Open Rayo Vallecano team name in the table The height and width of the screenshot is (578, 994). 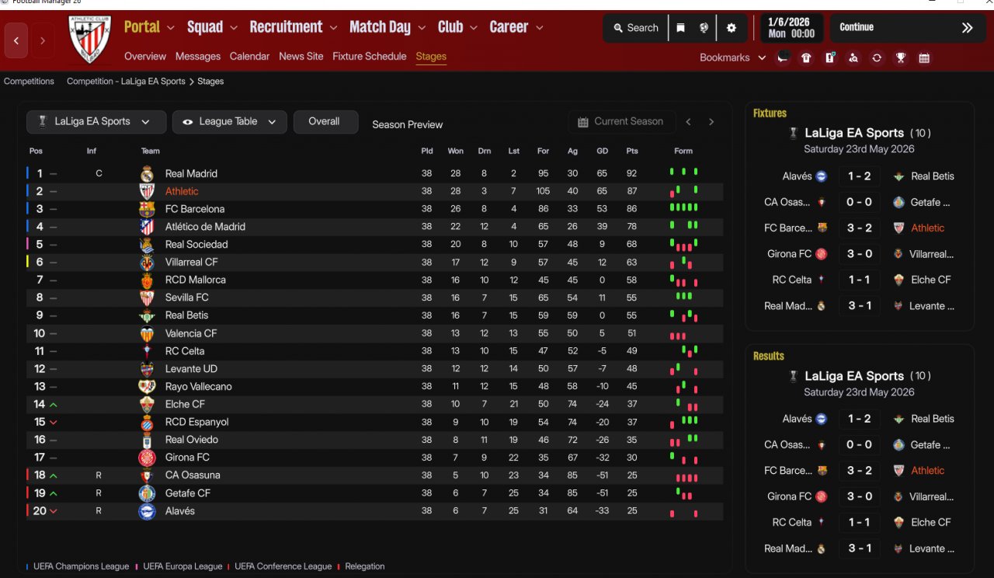pyautogui.click(x=199, y=386)
